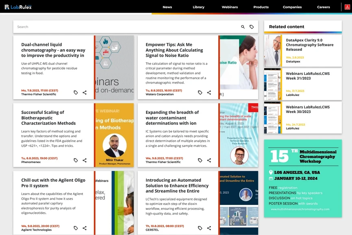
Task: Click the date Mo, 7.8.2023, 17:00 (CEST)
Action: [39, 90]
